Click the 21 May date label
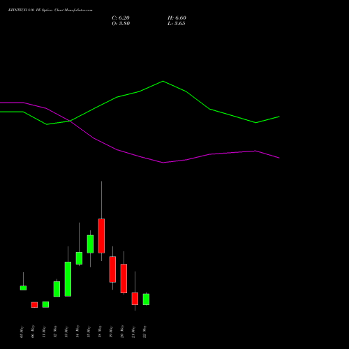This screenshot has height=349, width=349. coord(133,332)
